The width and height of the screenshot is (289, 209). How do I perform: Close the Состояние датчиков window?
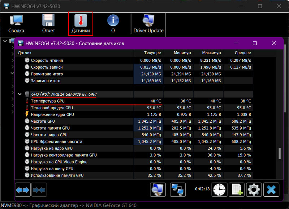pyautogui.click(x=274, y=43)
